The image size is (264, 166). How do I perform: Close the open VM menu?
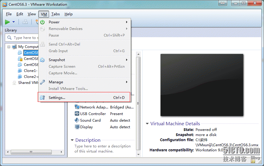pyautogui.click(x=44, y=14)
